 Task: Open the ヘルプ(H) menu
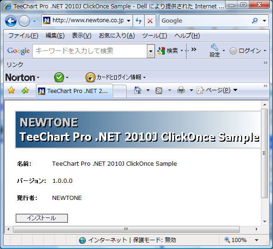187,36
